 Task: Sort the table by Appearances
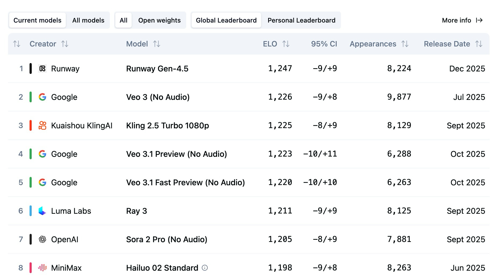405,44
